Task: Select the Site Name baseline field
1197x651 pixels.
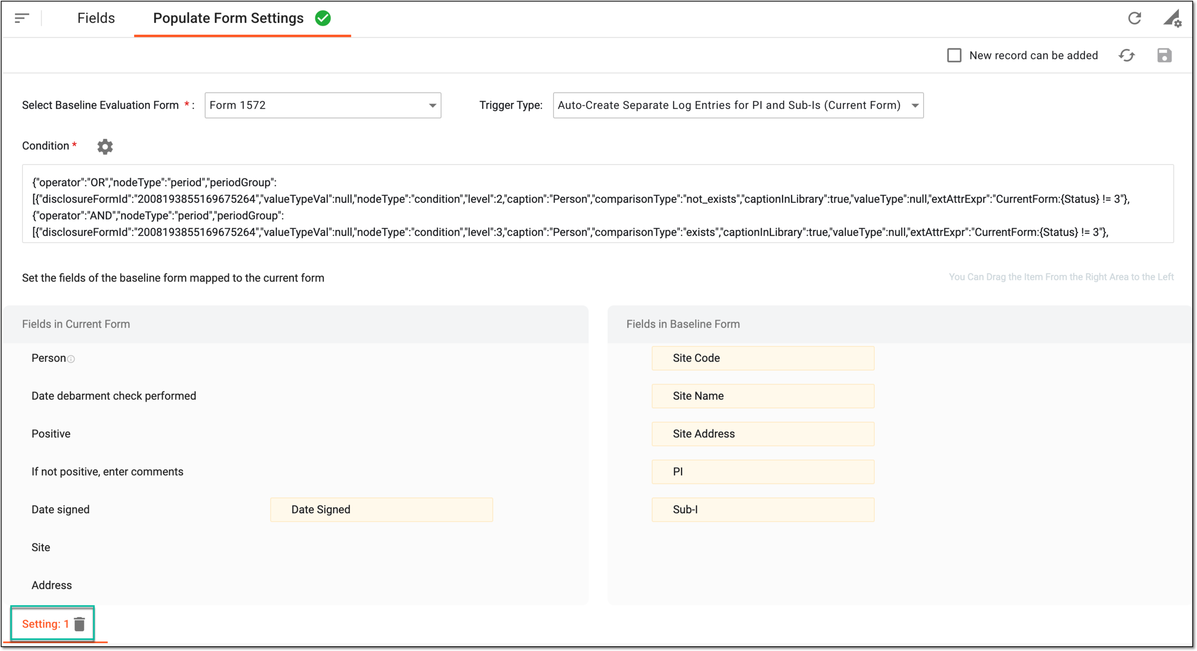Action: [x=763, y=396]
